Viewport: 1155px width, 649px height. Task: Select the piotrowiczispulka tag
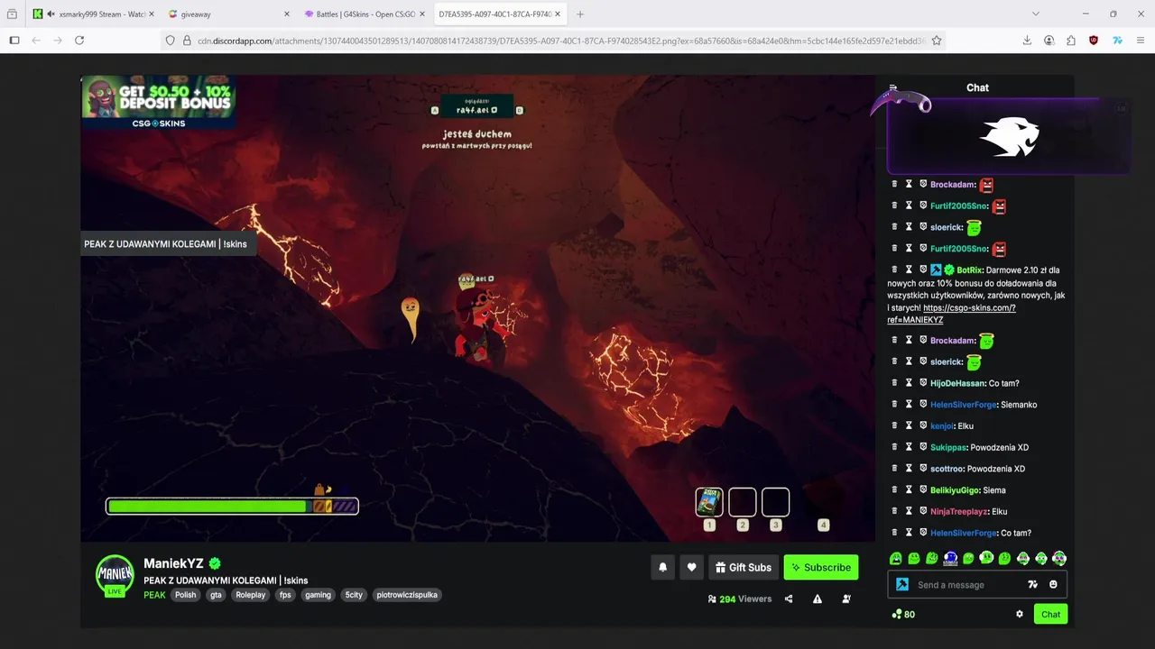pos(407,595)
